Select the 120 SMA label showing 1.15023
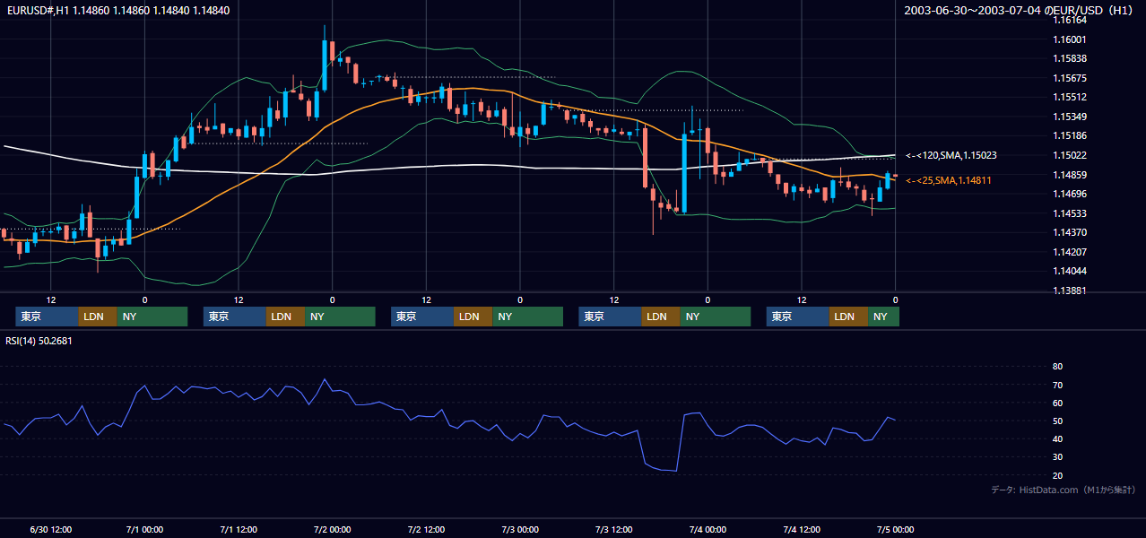 tap(951, 155)
